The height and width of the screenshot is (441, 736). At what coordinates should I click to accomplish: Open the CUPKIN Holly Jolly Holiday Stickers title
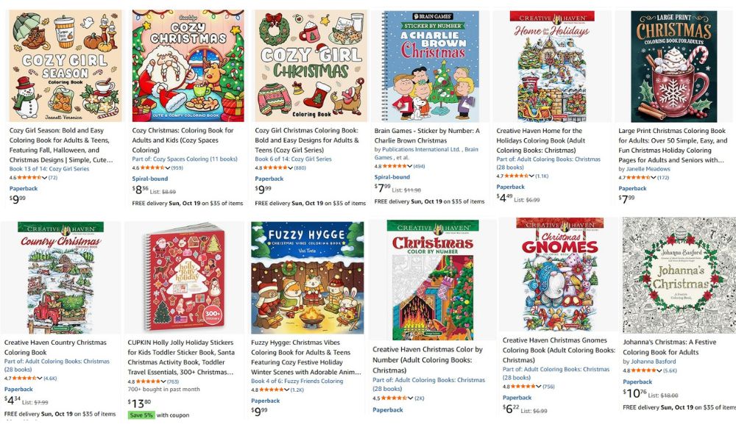point(181,357)
